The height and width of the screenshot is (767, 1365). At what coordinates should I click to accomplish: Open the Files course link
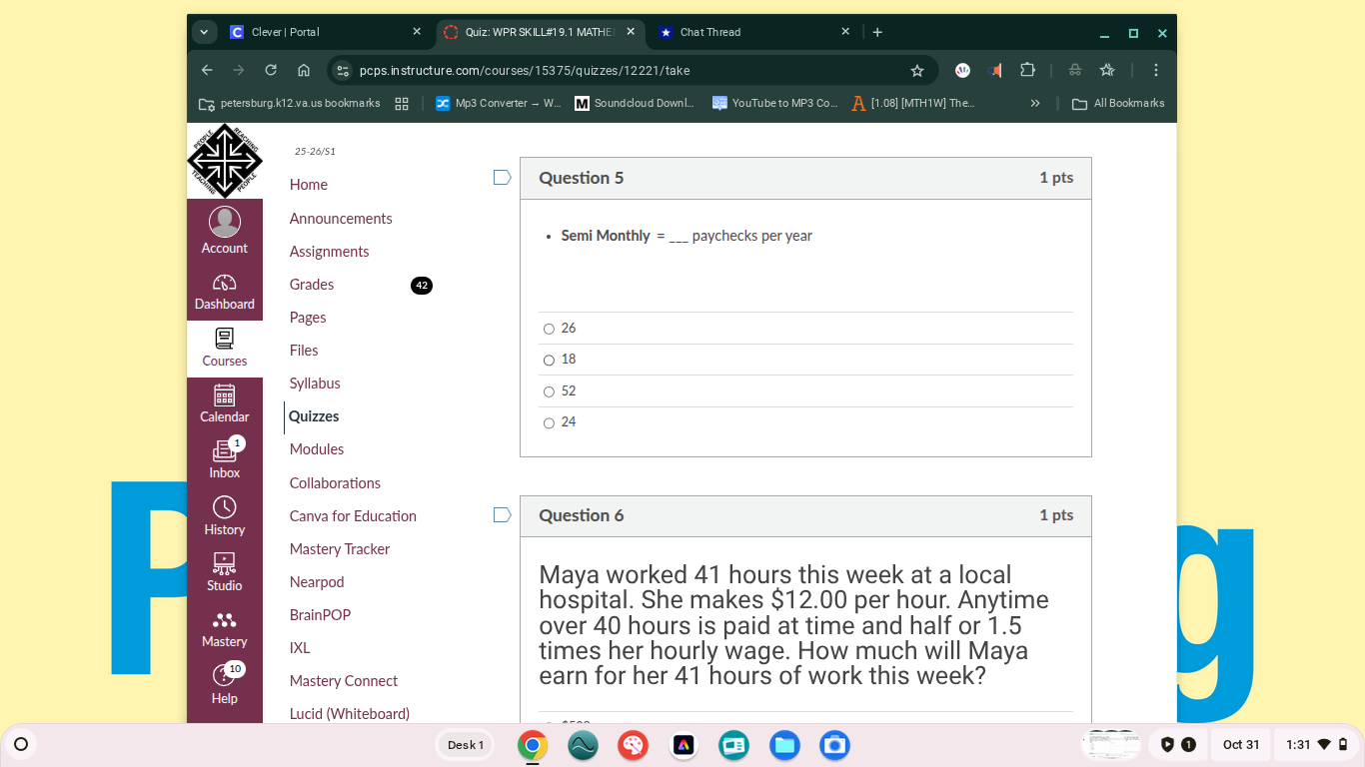[304, 351]
